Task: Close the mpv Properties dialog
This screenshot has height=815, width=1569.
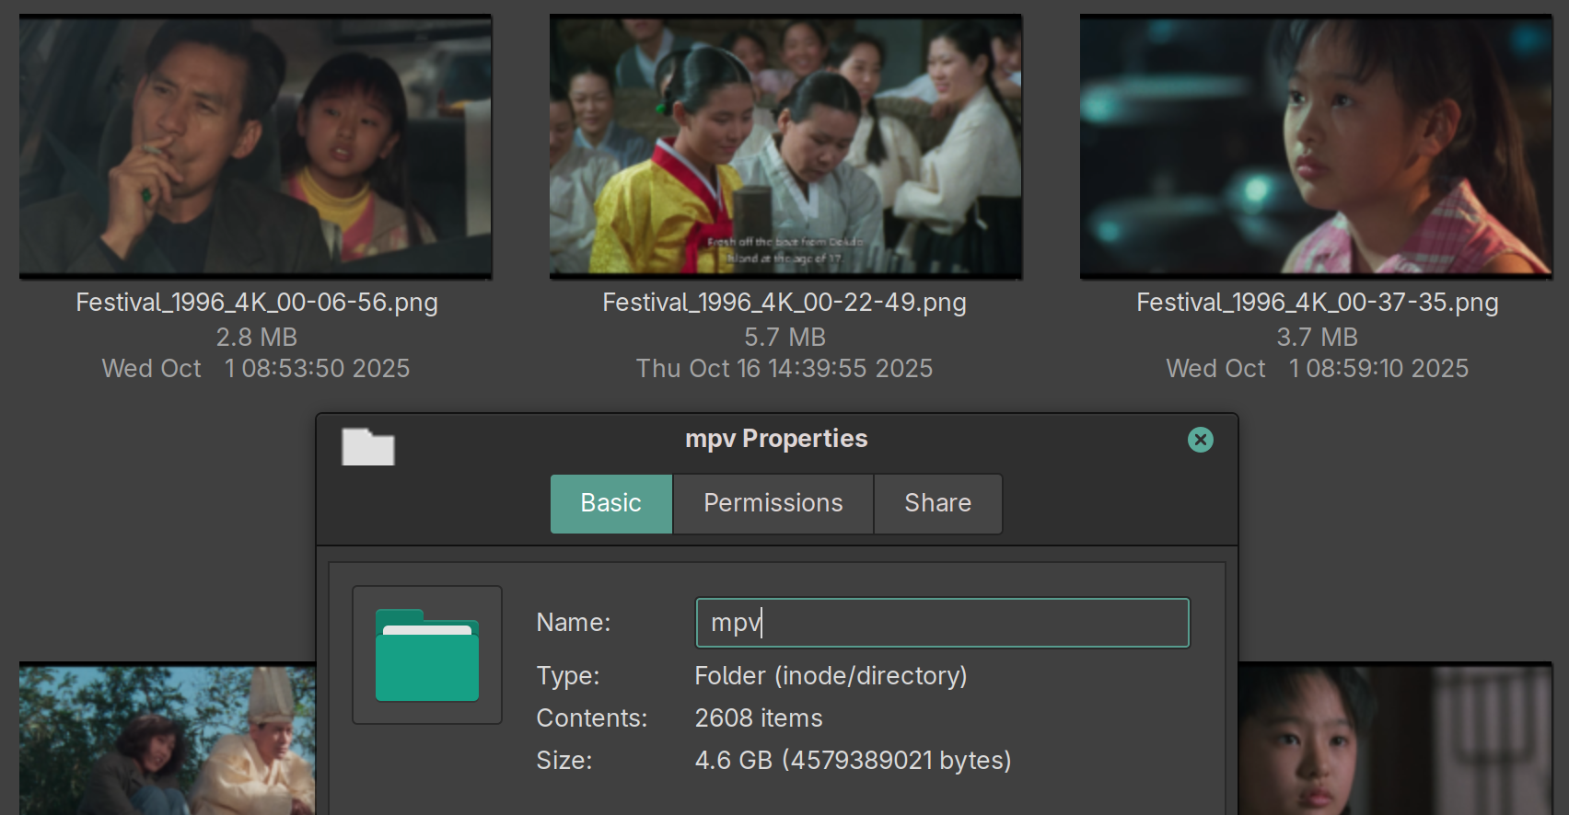Action: tap(1201, 440)
